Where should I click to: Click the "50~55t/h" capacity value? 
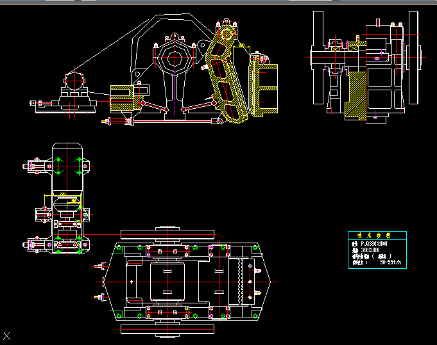pos(391,262)
